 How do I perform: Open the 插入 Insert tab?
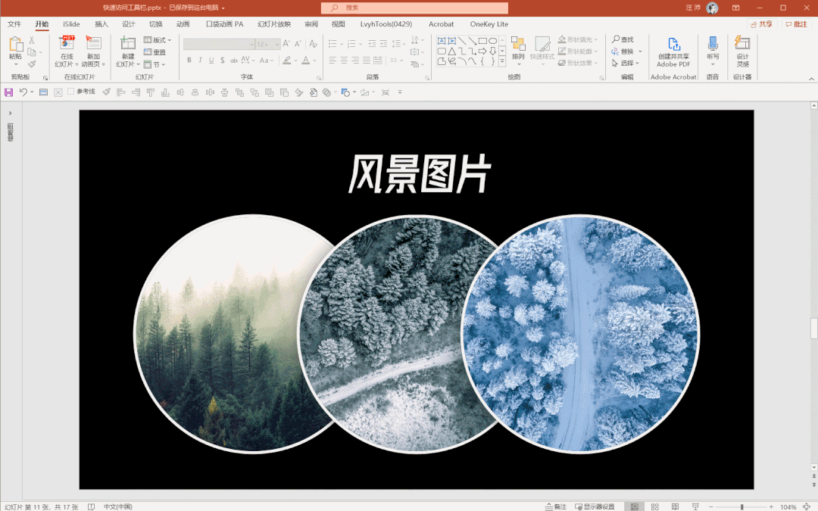[x=101, y=24]
